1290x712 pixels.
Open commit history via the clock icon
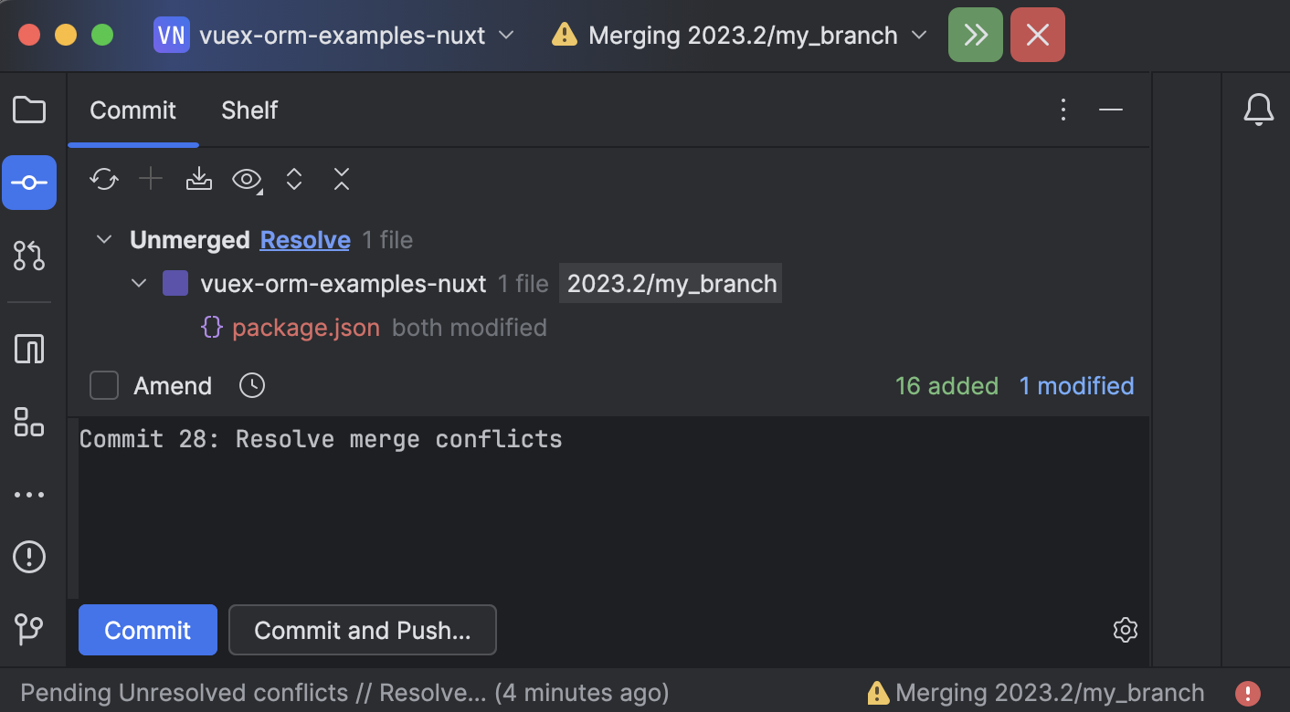point(251,384)
